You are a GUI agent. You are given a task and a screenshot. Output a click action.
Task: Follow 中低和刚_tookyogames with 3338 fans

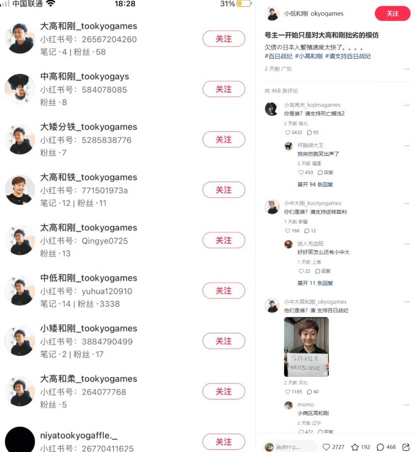(x=224, y=290)
